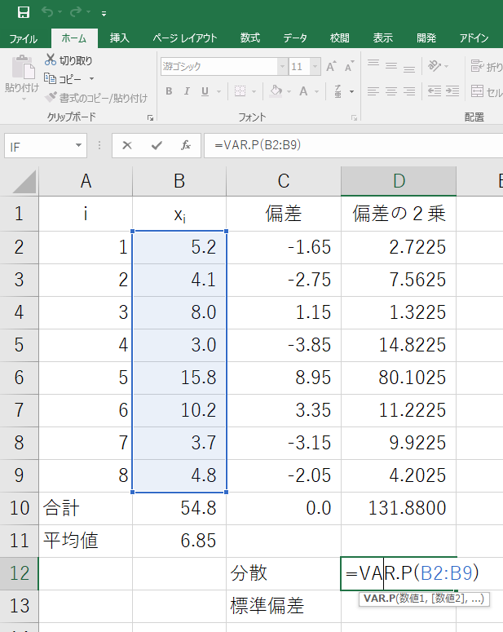Apply middle vertical alignment
503x632 pixels.
coord(391,64)
